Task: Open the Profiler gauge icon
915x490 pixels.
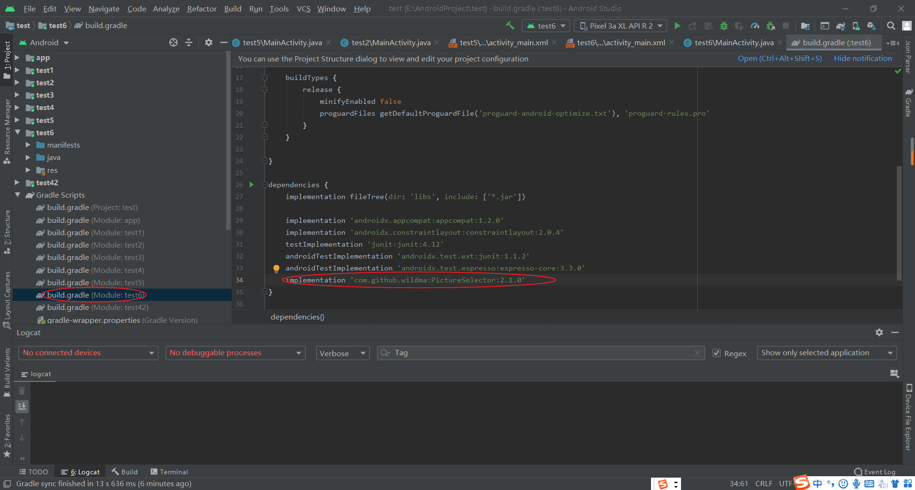Action: pyautogui.click(x=755, y=26)
